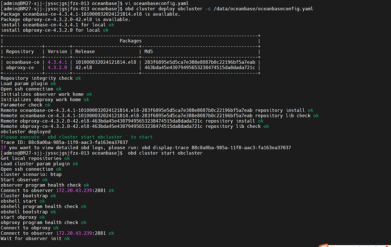This screenshot has height=247, width=391.
Task: Click 'obshell start' line
Action: [x=23, y=201]
